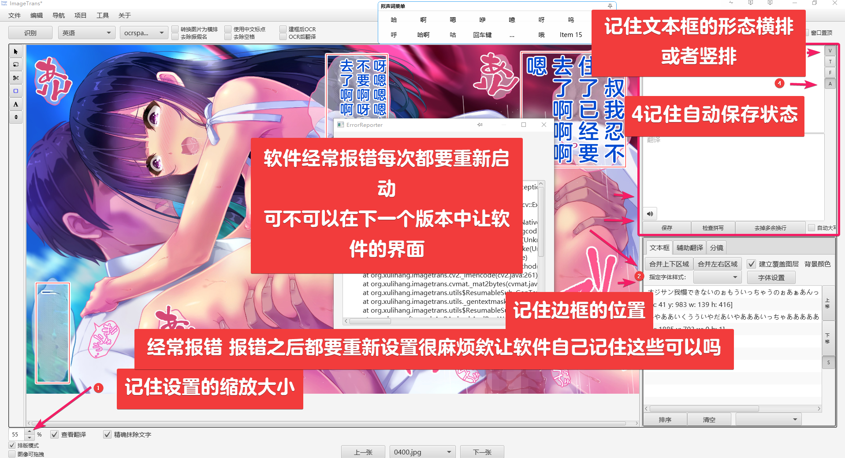Screen dimensions: 845x458
Task: Click the V button beside source text
Action: click(830, 51)
